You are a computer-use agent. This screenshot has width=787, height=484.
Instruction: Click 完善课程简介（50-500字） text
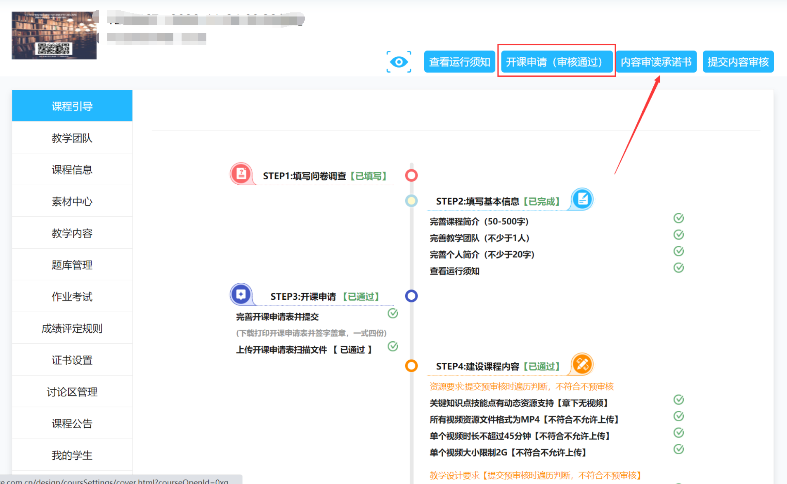coord(479,221)
